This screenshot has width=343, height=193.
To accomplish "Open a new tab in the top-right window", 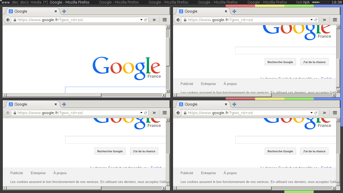I will click(234, 11).
